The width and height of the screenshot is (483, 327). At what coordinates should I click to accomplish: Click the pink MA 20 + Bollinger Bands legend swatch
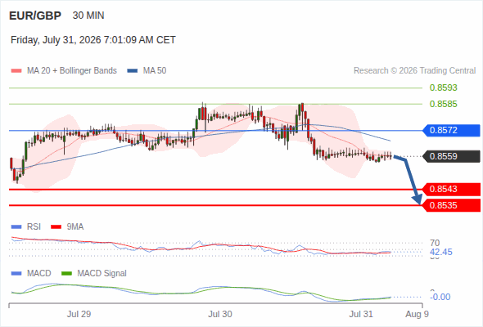coord(16,71)
